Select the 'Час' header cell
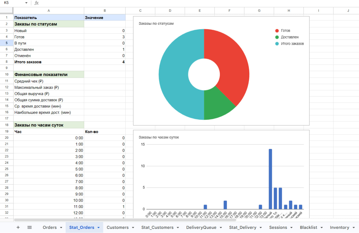 [x=49, y=132]
